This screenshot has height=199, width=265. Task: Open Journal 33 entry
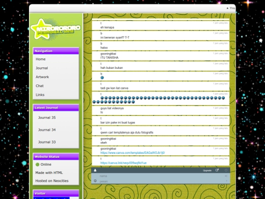(x=47, y=142)
